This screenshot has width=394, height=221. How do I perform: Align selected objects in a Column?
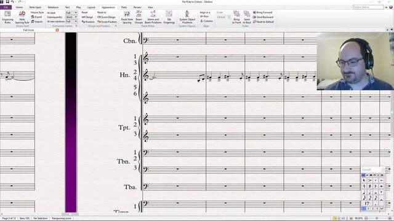click(206, 21)
